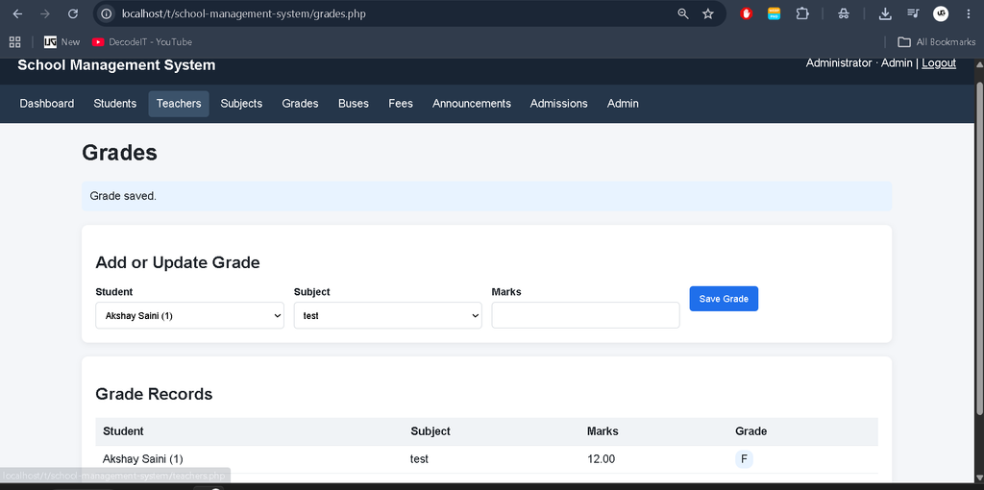
Task: Open the zoom magnifier icon in address bar
Action: coord(683,13)
